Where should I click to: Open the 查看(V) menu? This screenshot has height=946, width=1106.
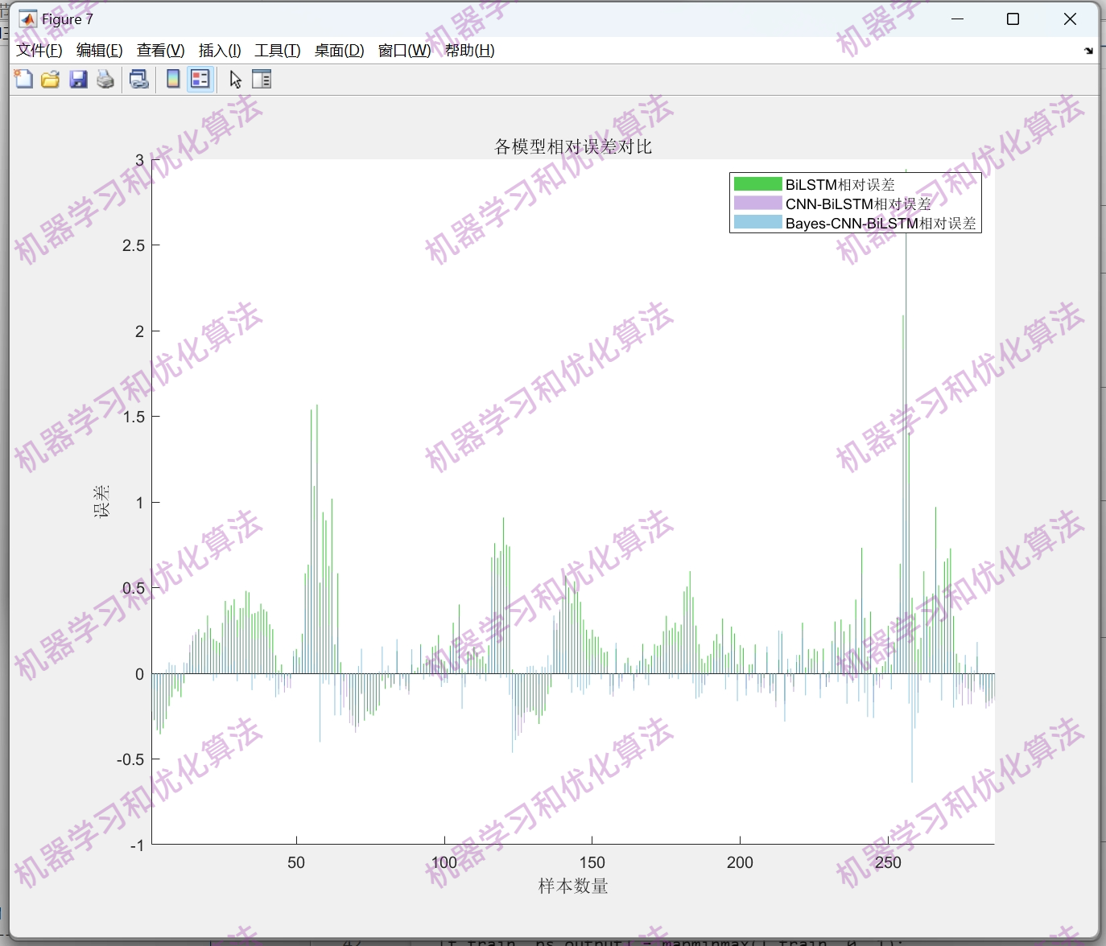coord(159,50)
